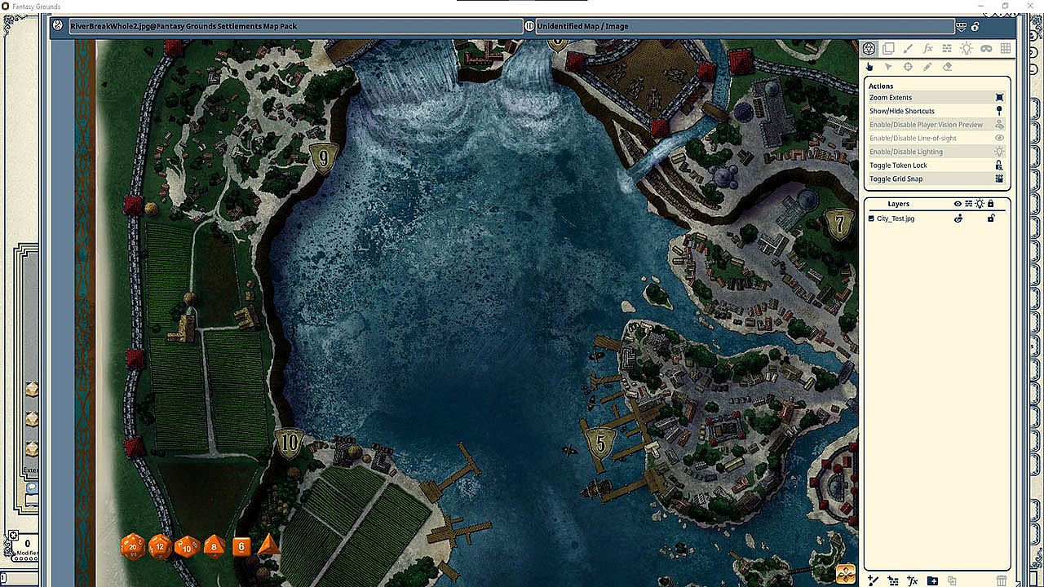
Task: Click map pin number 10
Action: (x=290, y=443)
